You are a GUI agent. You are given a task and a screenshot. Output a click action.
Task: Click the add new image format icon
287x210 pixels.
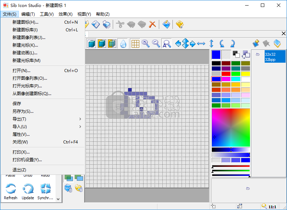coord(256,44)
